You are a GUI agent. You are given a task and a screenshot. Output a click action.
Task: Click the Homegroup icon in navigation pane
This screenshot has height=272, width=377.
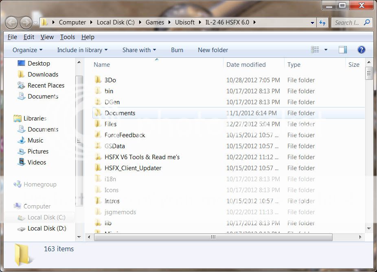click(17, 184)
